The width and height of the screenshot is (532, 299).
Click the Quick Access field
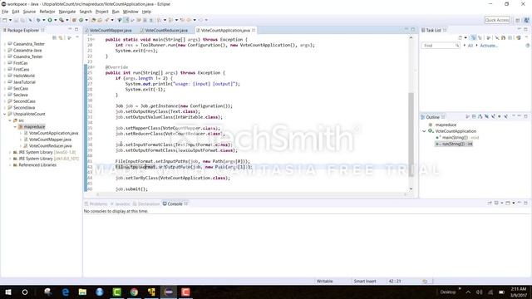[497, 20]
